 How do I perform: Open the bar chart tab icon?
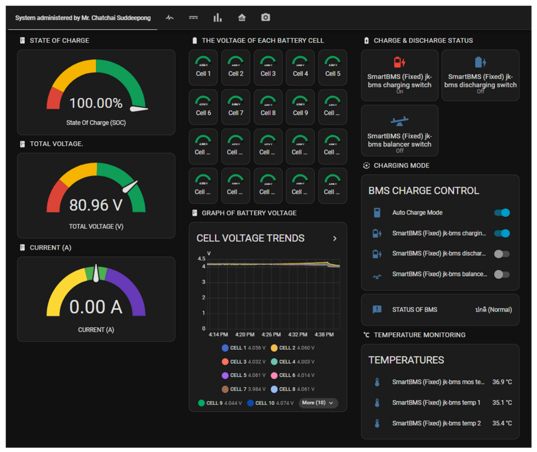point(217,18)
